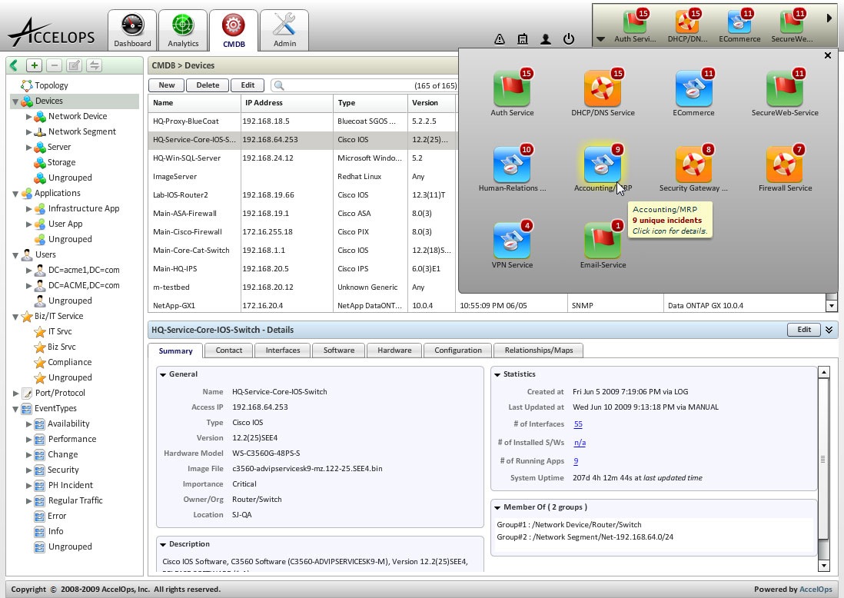Collapse the General section
The image size is (844, 598).
pyautogui.click(x=163, y=374)
